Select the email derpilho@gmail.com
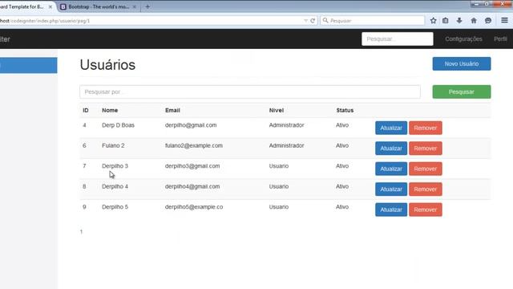Screen dimensions: 513x289 click(x=191, y=125)
